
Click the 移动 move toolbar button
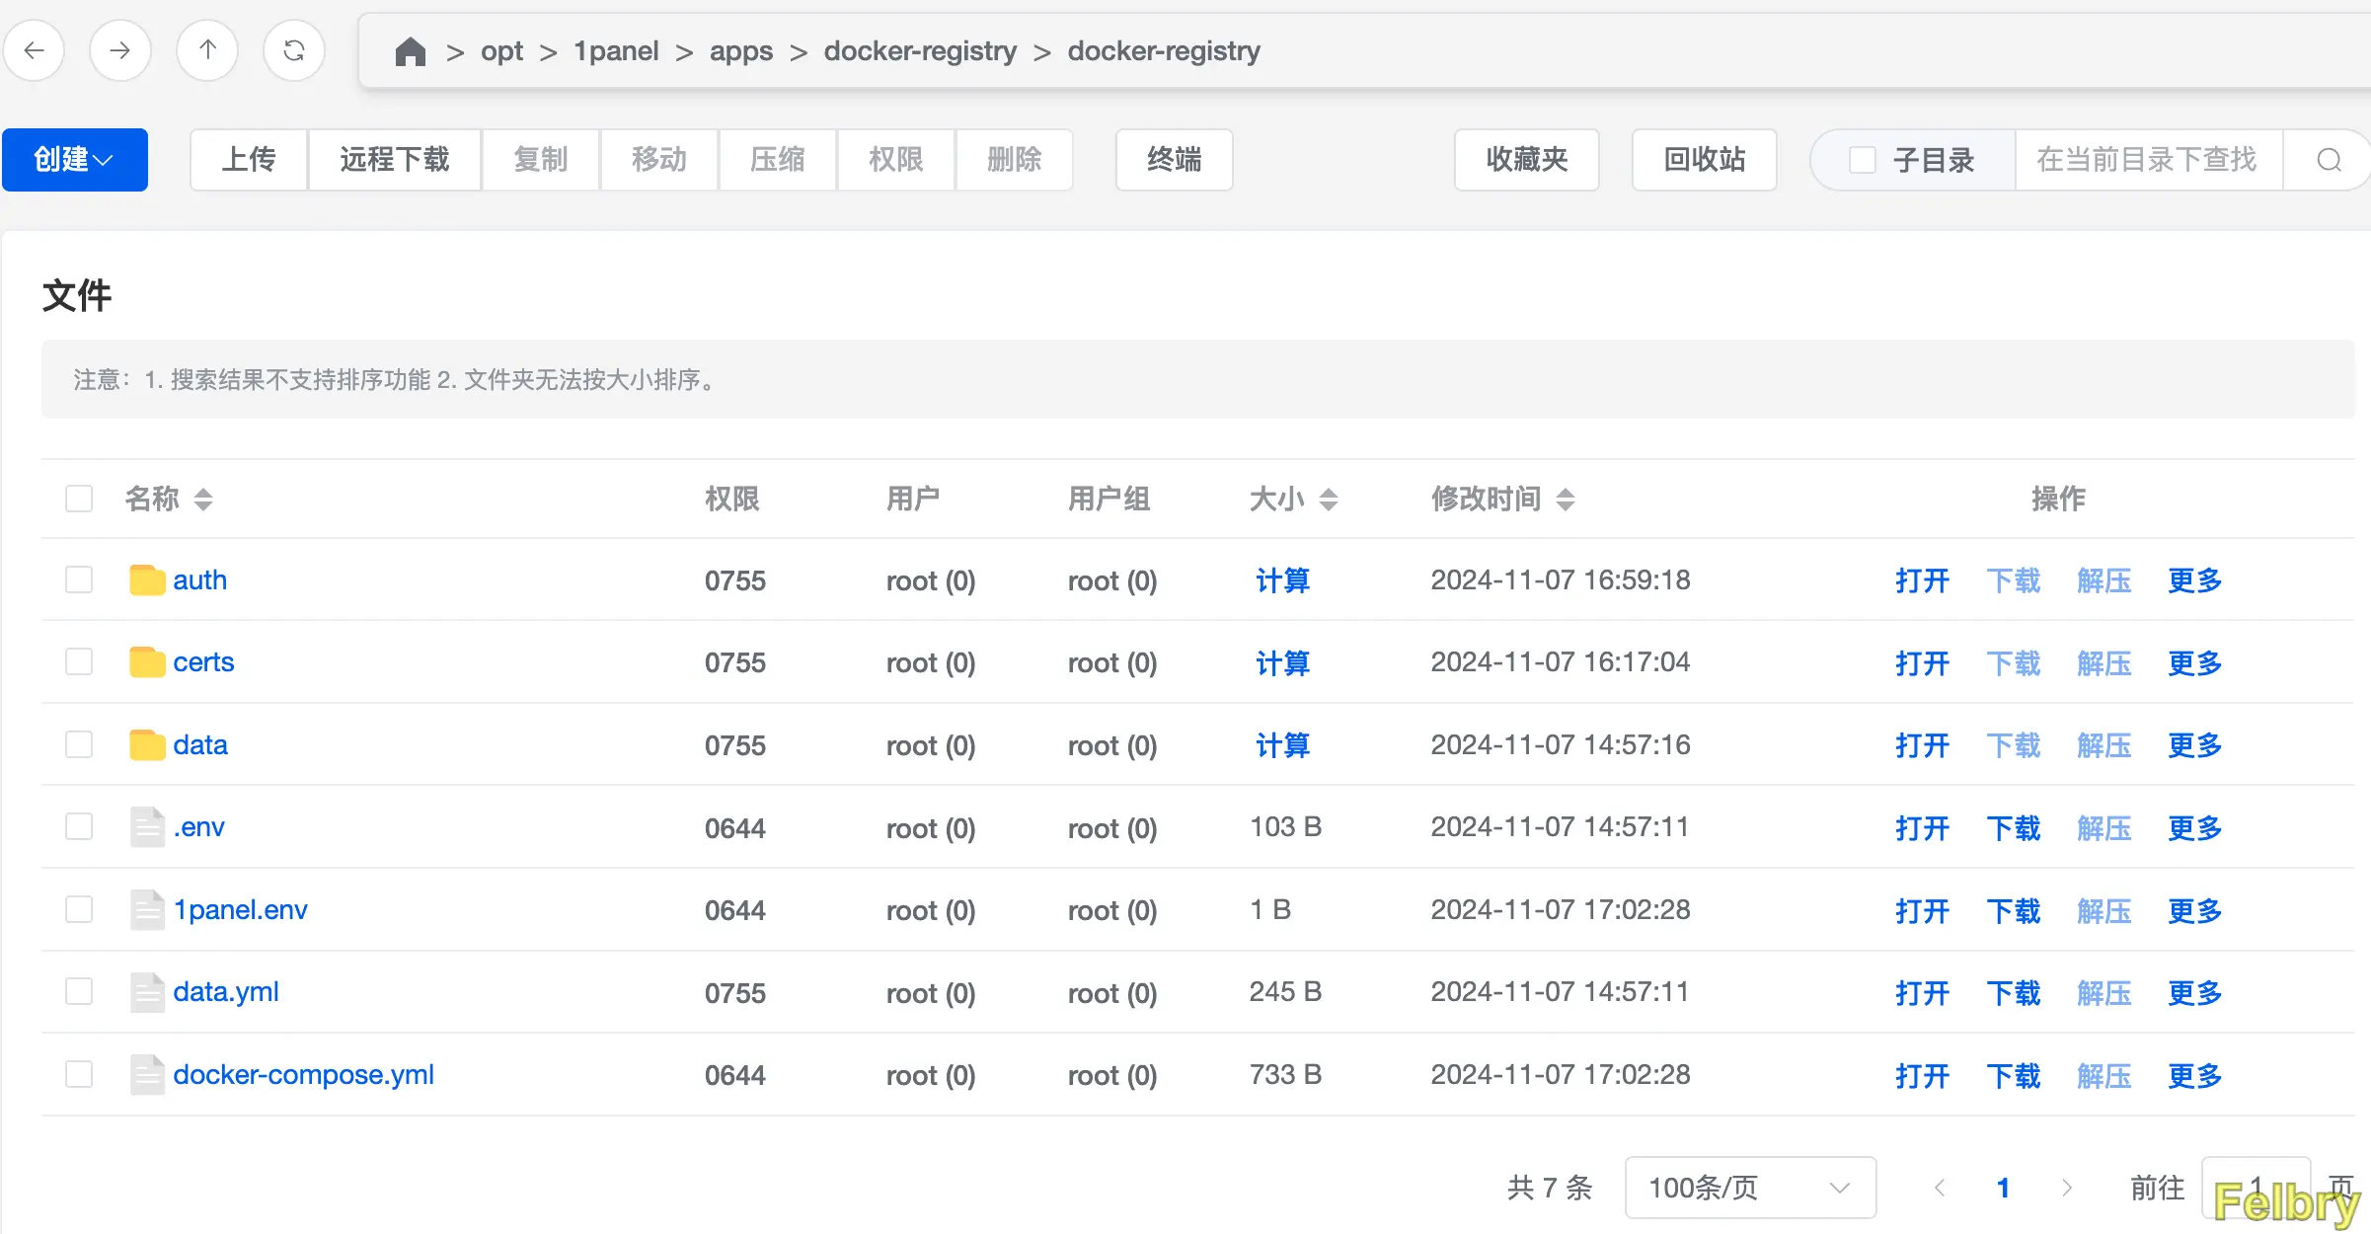tap(659, 160)
